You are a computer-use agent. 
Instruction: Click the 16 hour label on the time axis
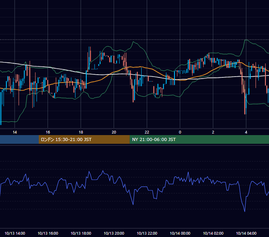(48, 132)
